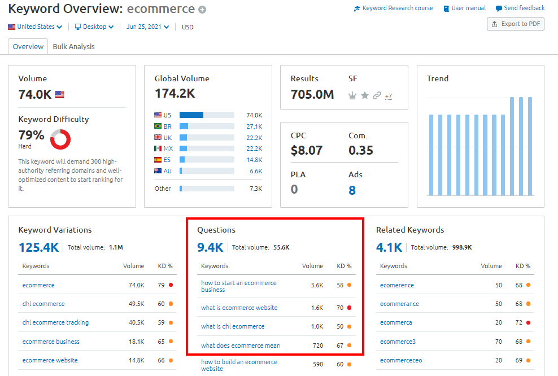Screen dimensions: 558x376
Task: Click the last bar in Trend chart
Action: pos(530,146)
